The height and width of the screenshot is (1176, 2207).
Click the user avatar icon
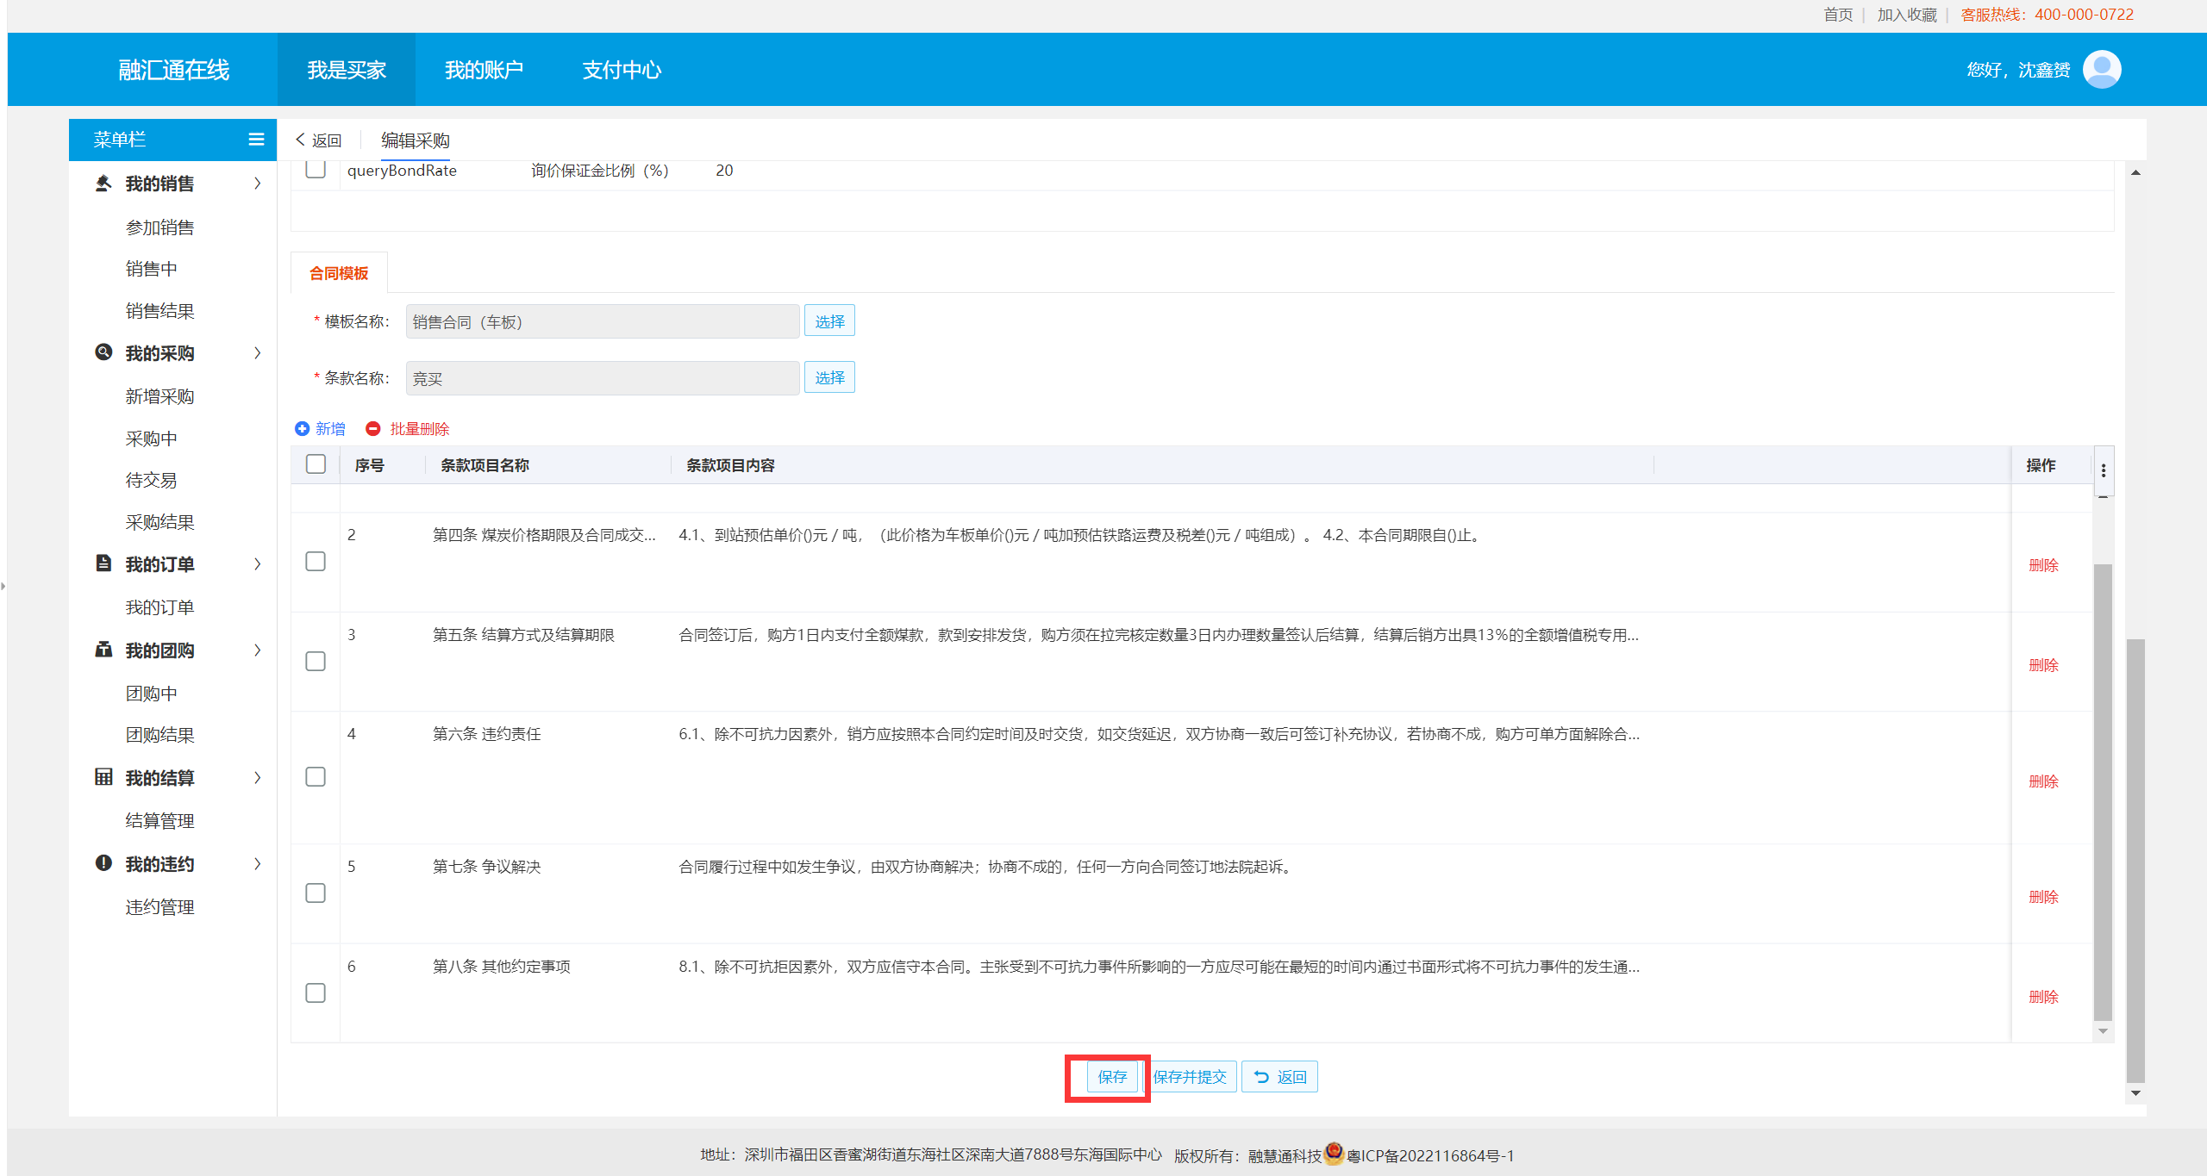(2101, 70)
